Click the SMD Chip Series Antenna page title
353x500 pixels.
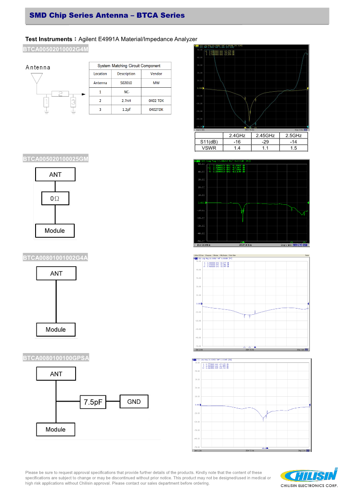[107, 16]
